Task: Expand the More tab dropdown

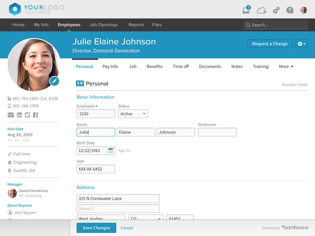Action: (286, 66)
